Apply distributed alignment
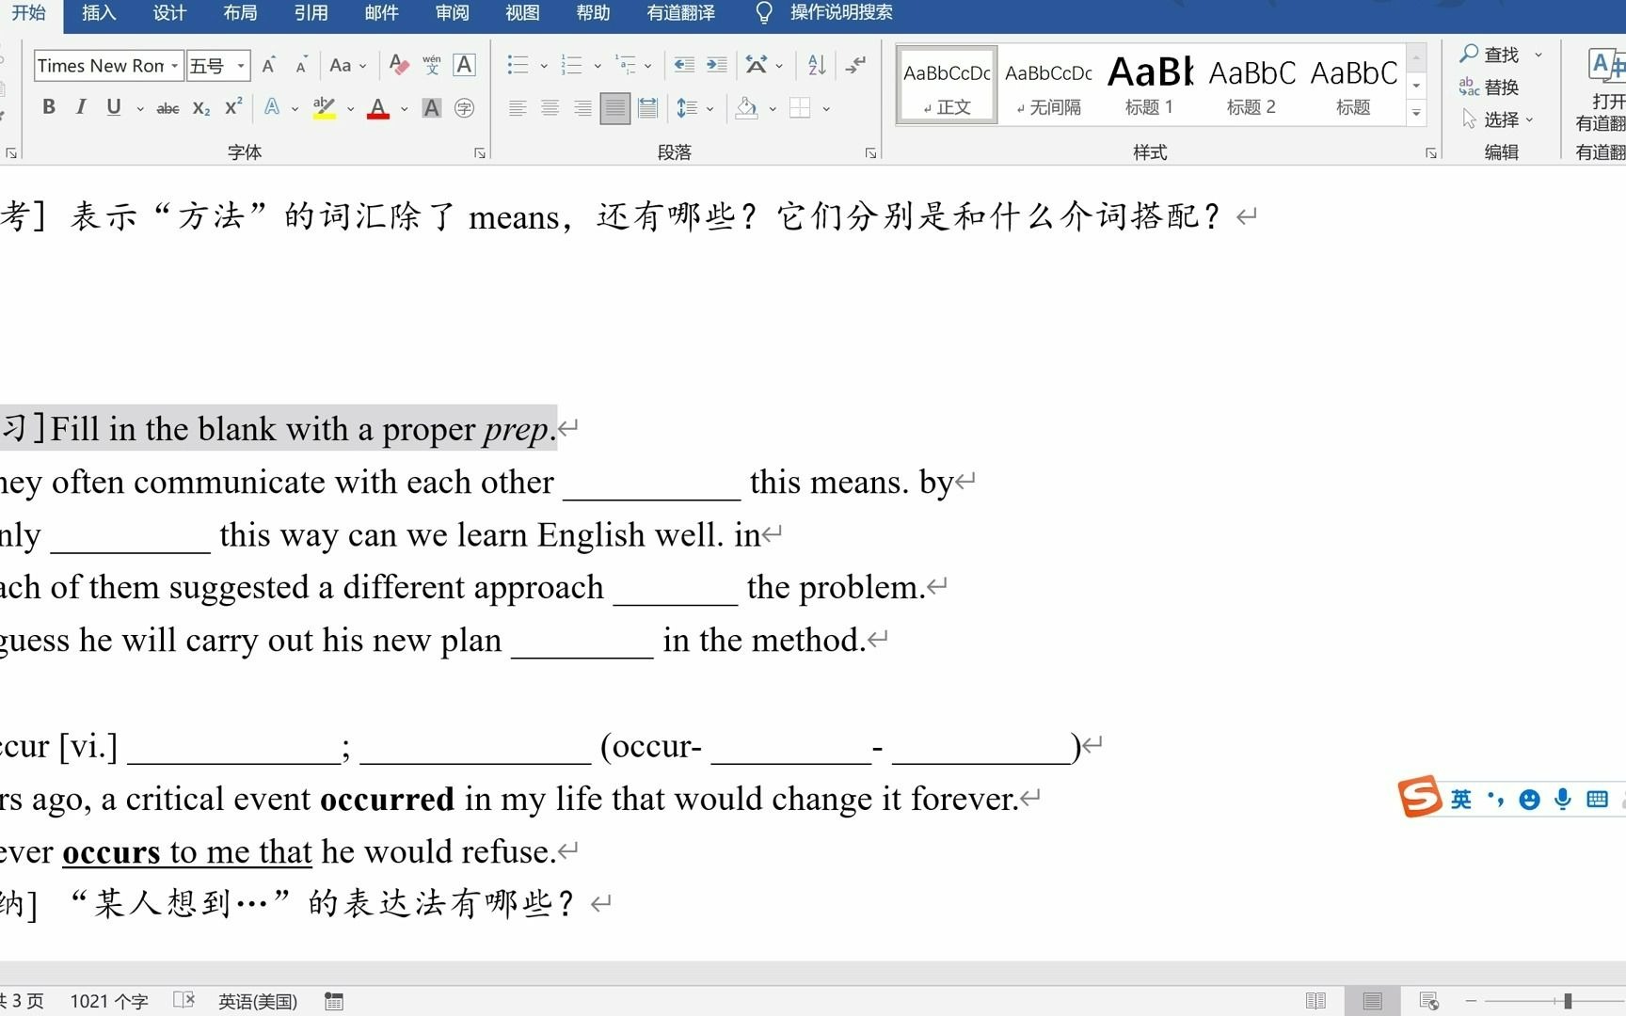Image resolution: width=1626 pixels, height=1016 pixels. coord(647,108)
